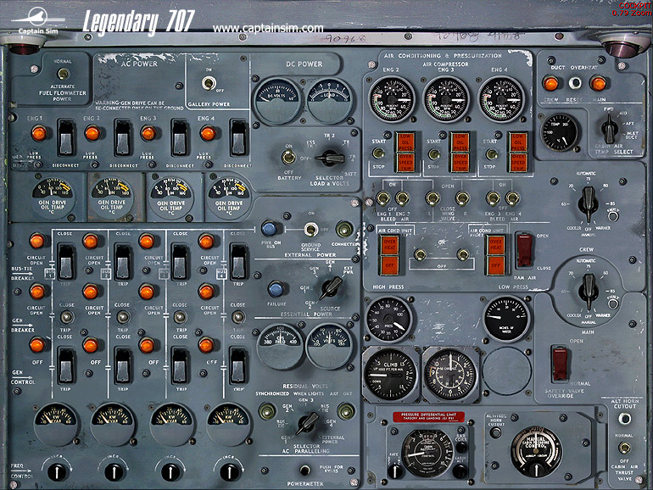The height and width of the screenshot is (490, 653).
Task: Click the left Air Cond Unit Overheat light
Action: [x=389, y=245]
